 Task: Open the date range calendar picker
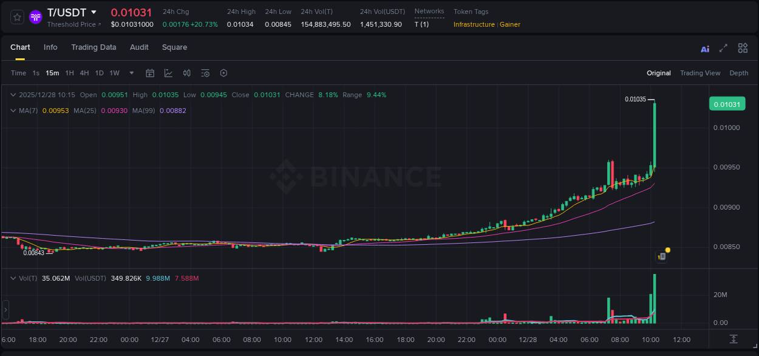[150, 72]
